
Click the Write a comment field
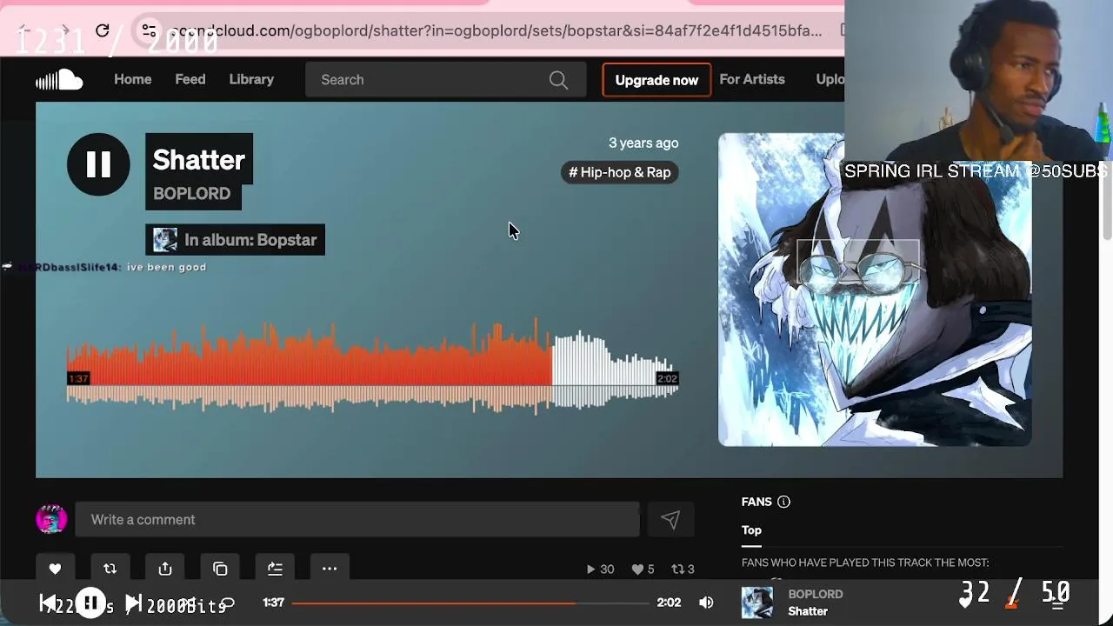[x=357, y=520]
